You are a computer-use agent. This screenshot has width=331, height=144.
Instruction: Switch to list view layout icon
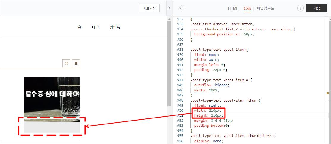(x=76, y=63)
